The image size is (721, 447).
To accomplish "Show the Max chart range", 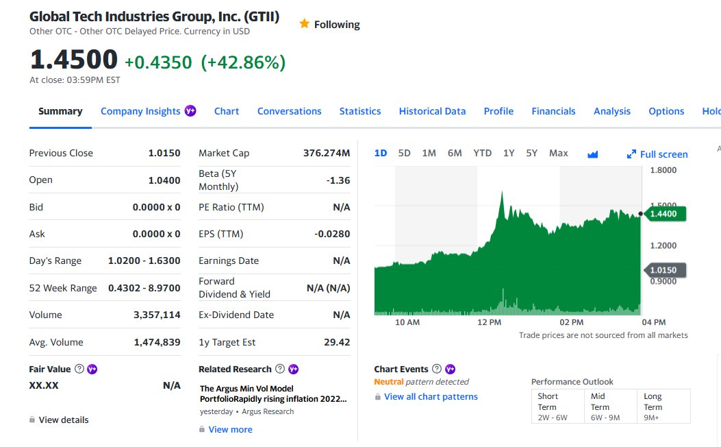I will pos(558,154).
